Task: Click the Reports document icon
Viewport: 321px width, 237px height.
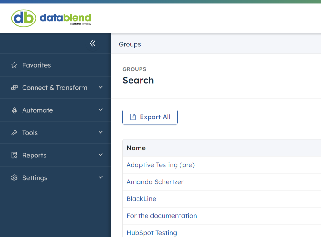Action: (x=14, y=155)
